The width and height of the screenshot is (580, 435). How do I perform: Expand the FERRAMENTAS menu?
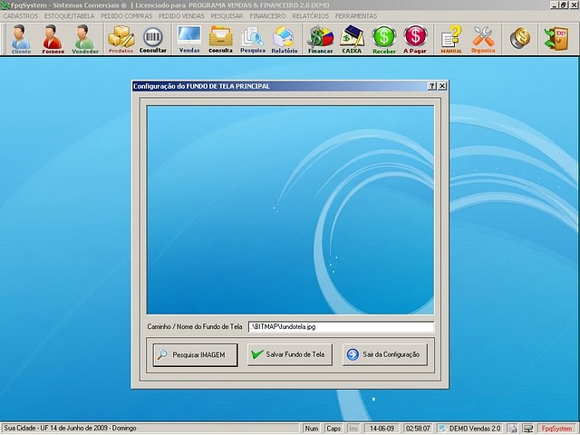coord(356,15)
